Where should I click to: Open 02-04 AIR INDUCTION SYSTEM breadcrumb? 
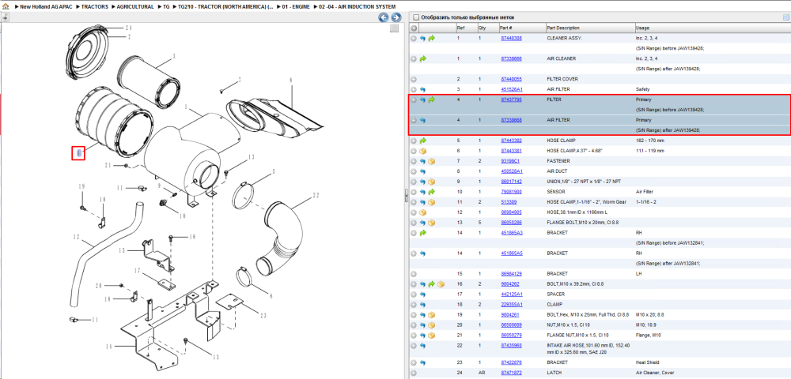point(358,6)
